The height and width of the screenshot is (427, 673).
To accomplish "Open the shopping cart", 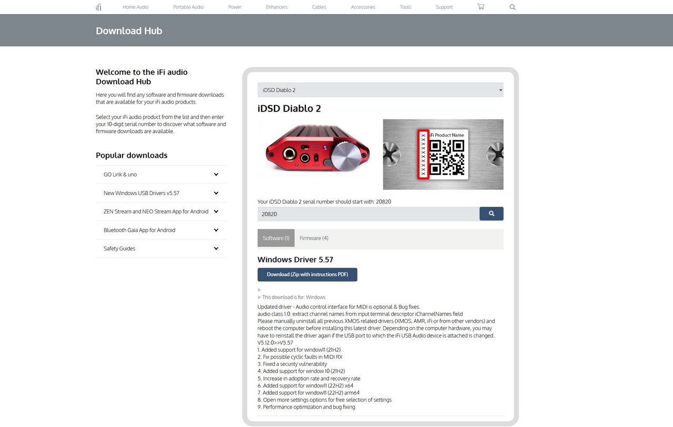I will pos(481,7).
